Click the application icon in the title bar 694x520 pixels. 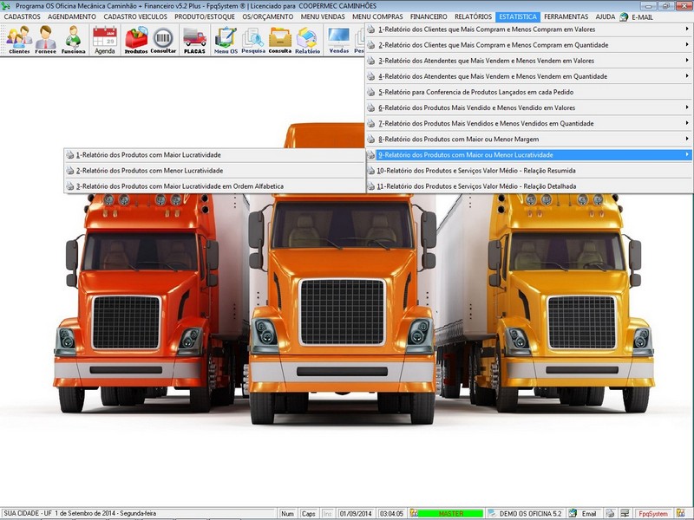point(6,6)
